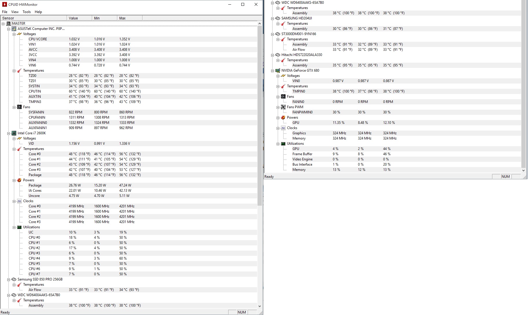Click the ST3000DM001-9YN166 drive icon

(278, 34)
